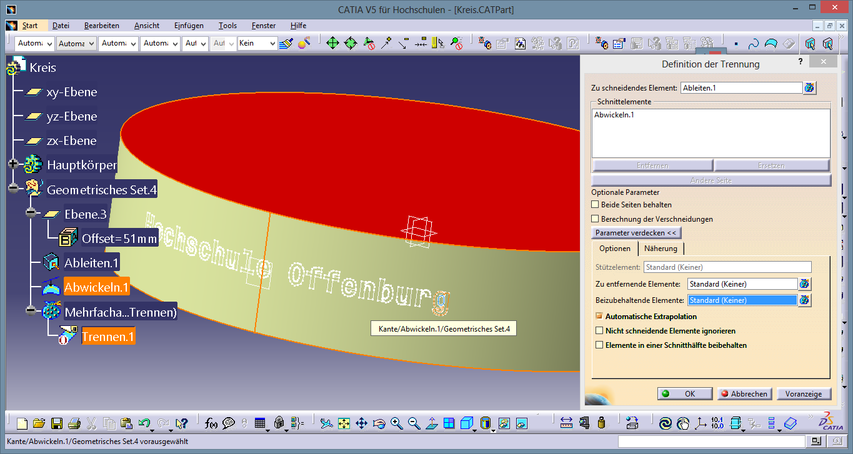Click the Print icon

pyautogui.click(x=74, y=423)
